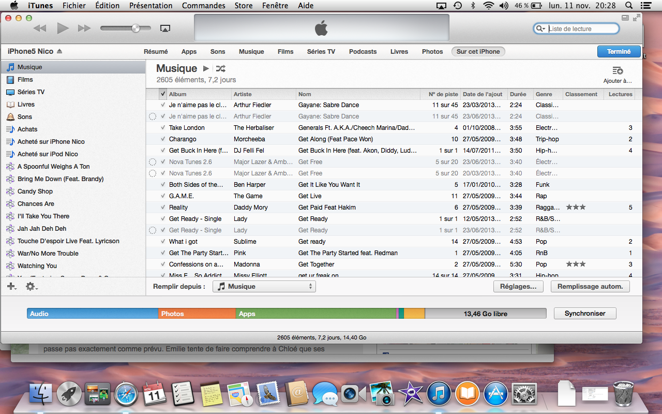Skip to next track button
Screen dimensions: 662x414
coord(84,28)
